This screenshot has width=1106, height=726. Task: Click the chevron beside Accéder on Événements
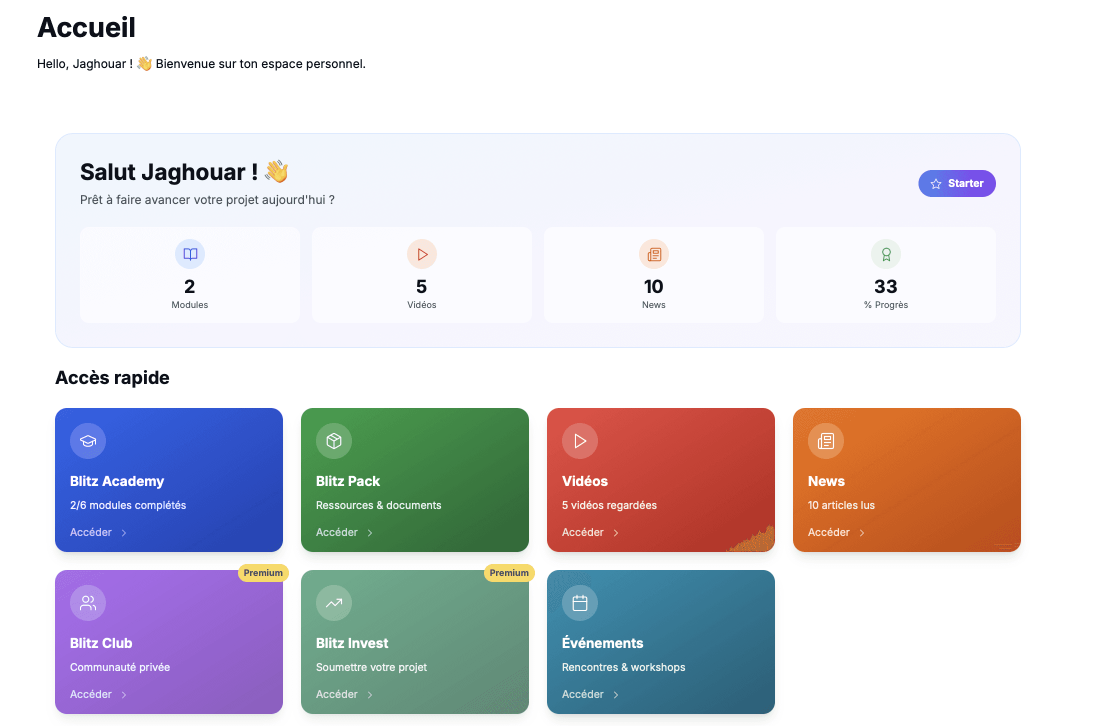click(x=616, y=695)
